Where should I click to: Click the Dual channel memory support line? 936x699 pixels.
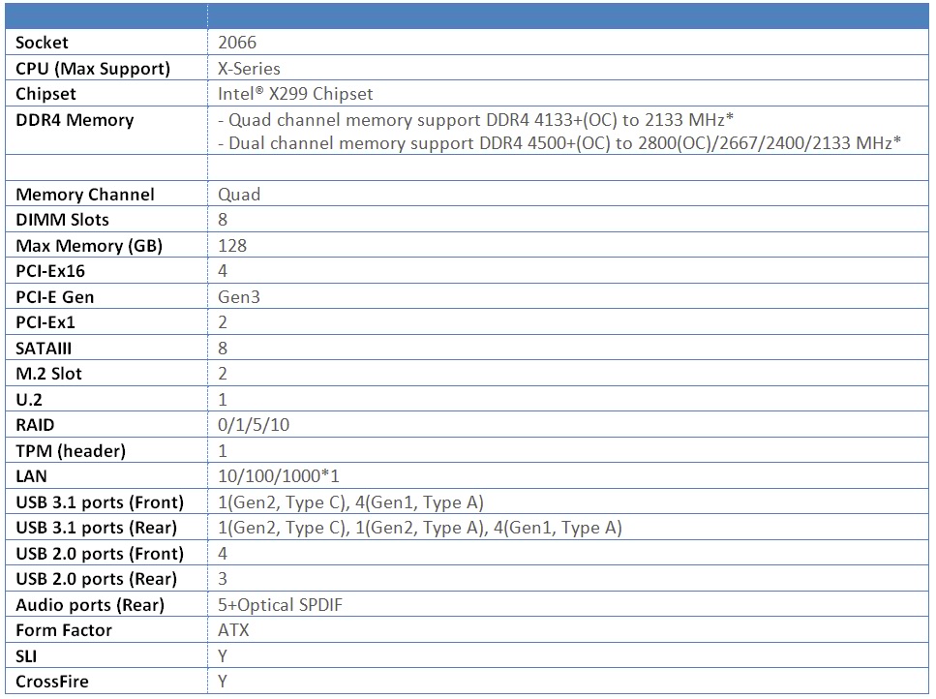click(560, 142)
